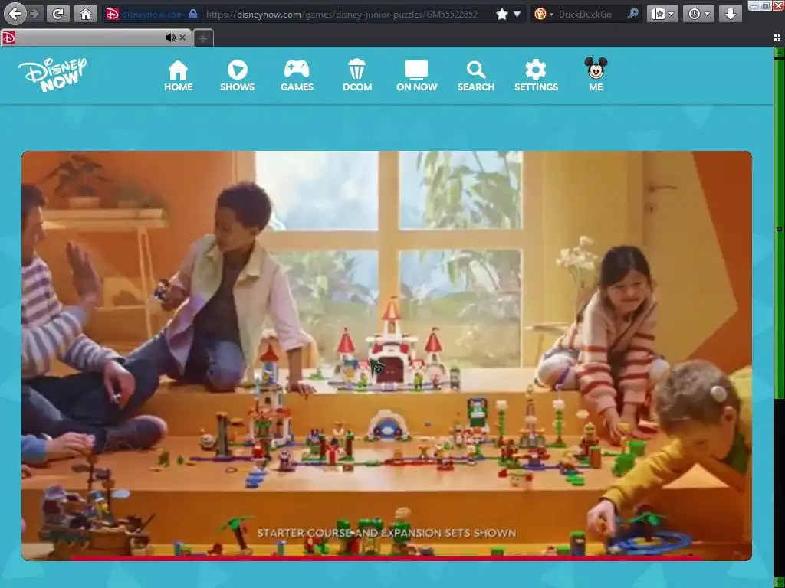Open the SHOWS section

point(238,76)
